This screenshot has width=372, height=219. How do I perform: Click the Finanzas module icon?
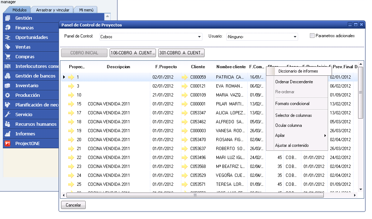click(7, 28)
